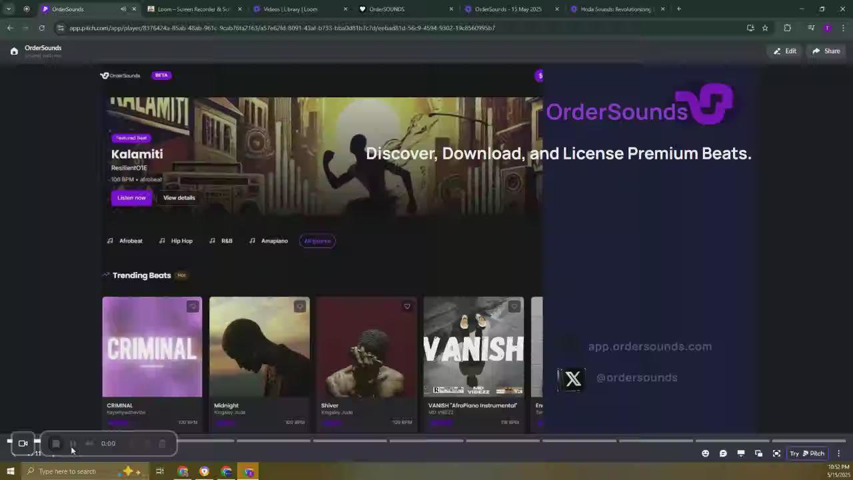Image resolution: width=853 pixels, height=480 pixels.
Task: Select the Afrobeat genre filter
Action: pos(125,241)
